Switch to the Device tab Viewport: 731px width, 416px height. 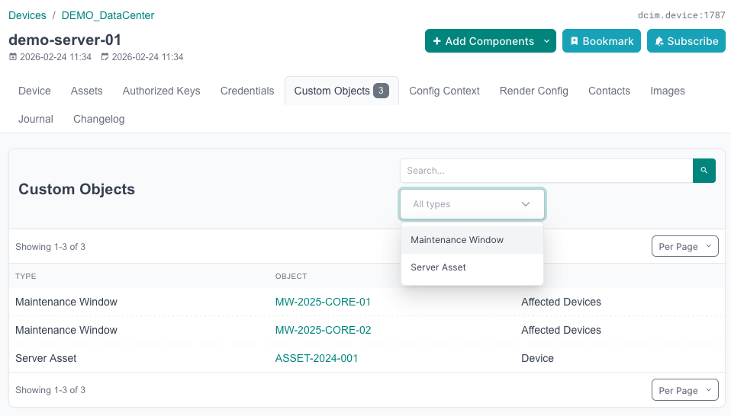[34, 91]
